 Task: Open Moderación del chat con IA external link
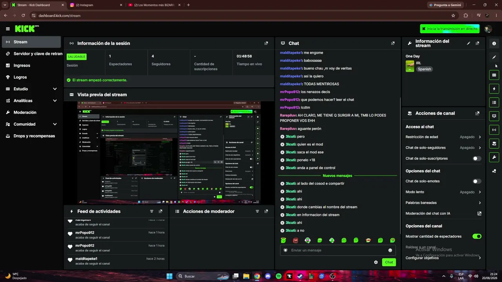click(479, 213)
